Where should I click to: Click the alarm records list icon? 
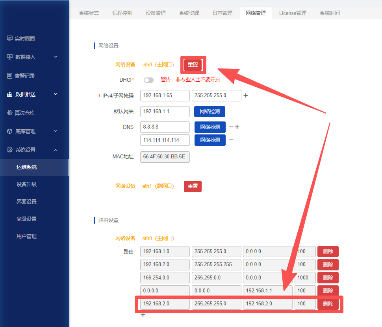click(x=10, y=76)
